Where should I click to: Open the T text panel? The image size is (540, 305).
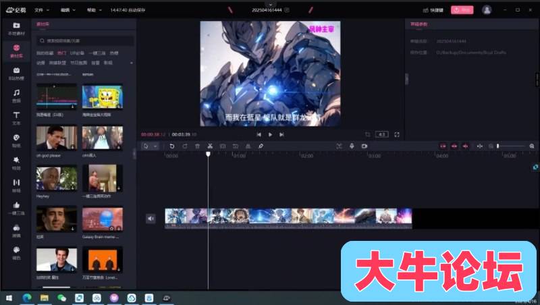pos(16,118)
